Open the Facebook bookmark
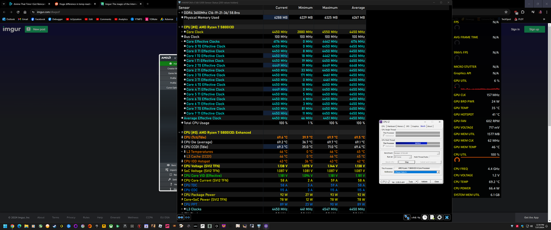 [x=38, y=19]
